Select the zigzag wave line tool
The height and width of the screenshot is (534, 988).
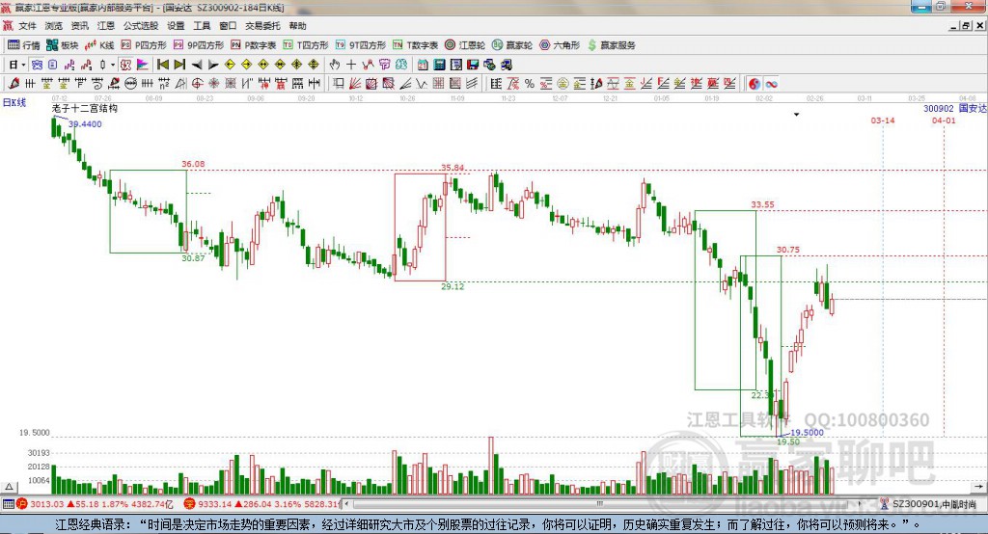pyautogui.click(x=421, y=83)
